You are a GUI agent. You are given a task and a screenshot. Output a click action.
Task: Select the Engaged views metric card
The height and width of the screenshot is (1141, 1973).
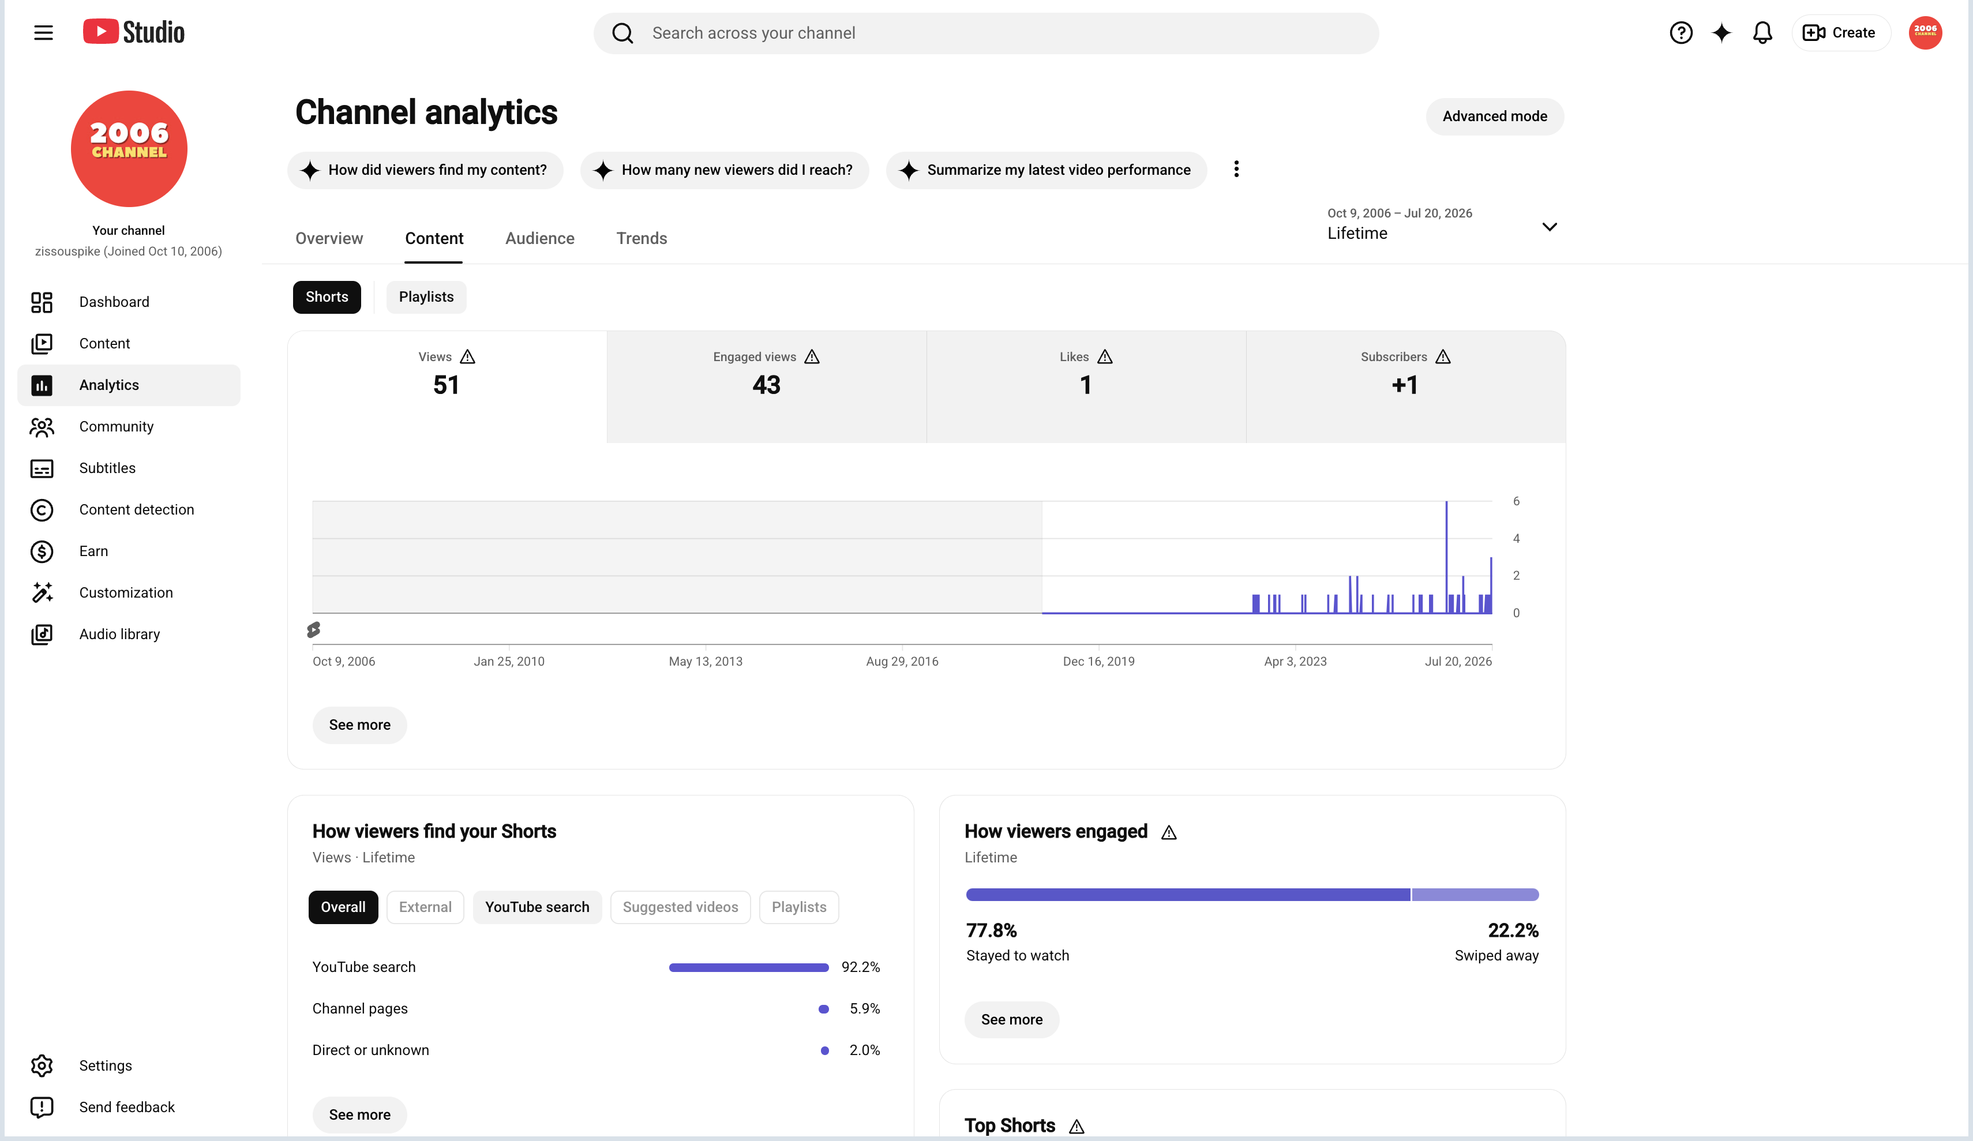(767, 387)
